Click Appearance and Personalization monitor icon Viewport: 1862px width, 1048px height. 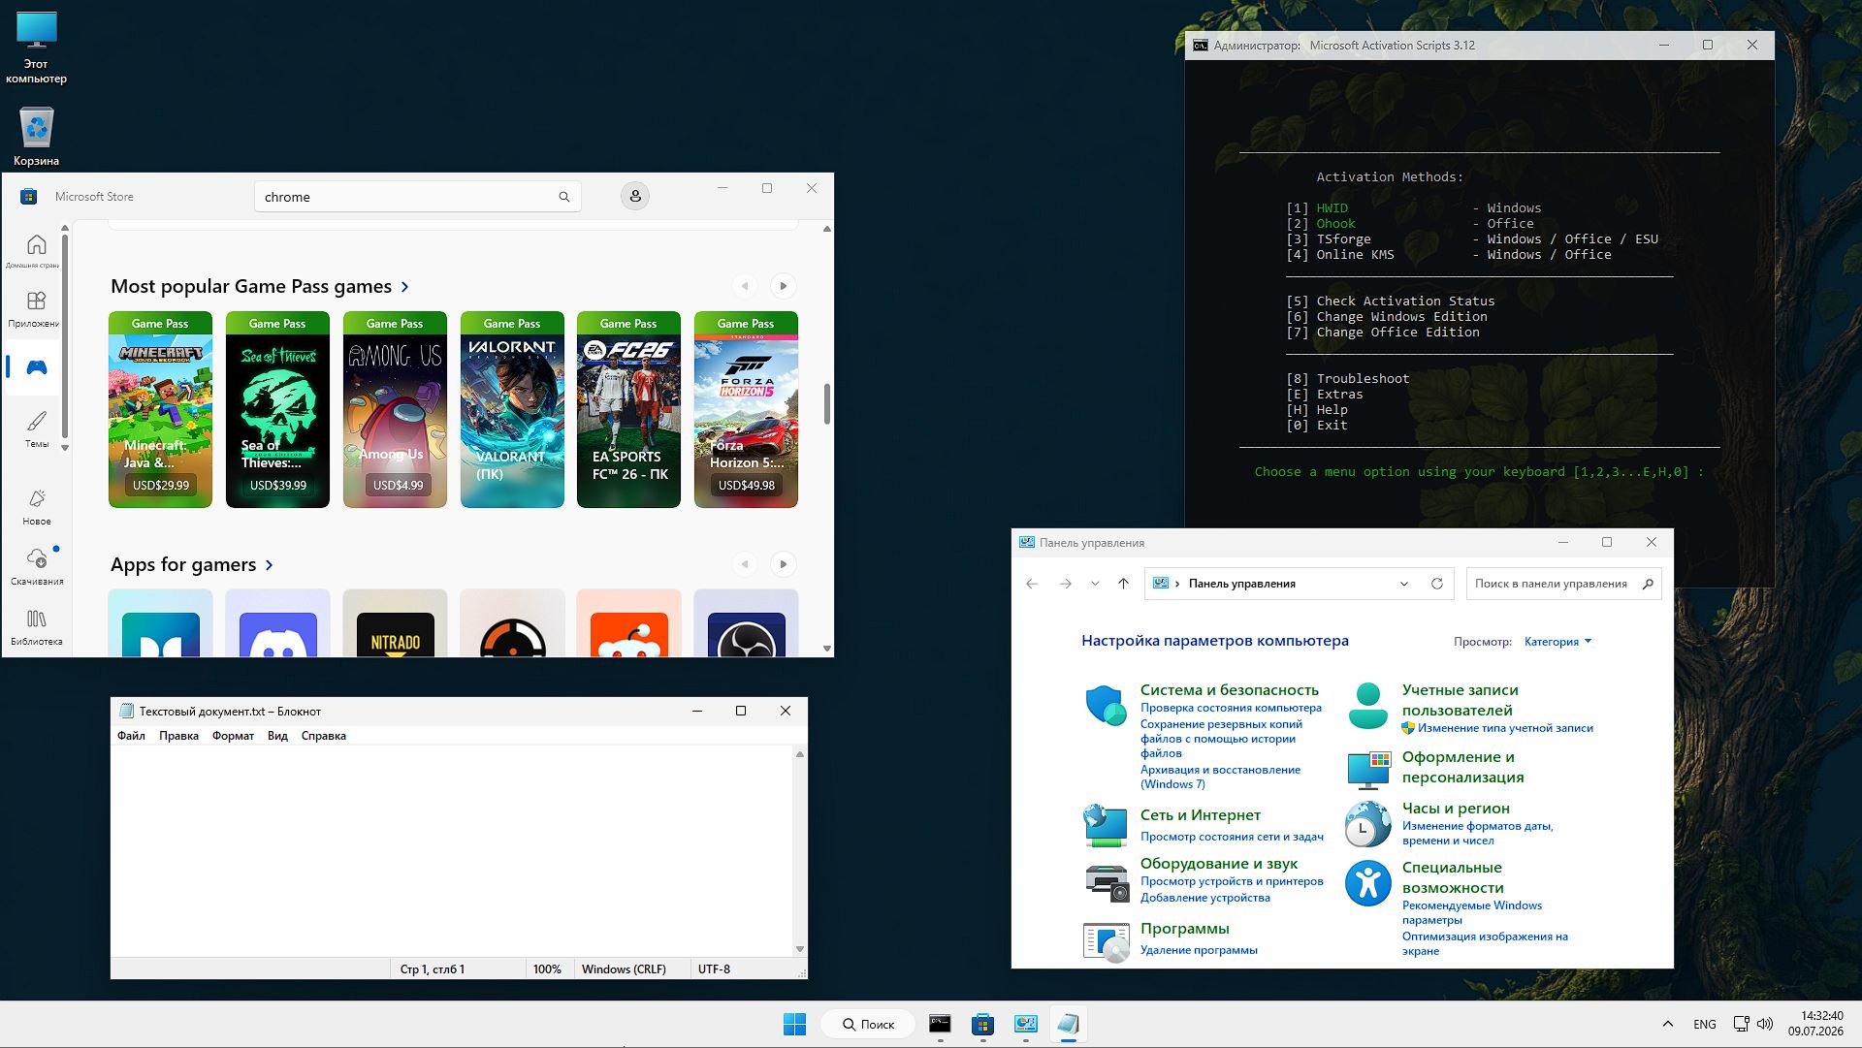1368,770
